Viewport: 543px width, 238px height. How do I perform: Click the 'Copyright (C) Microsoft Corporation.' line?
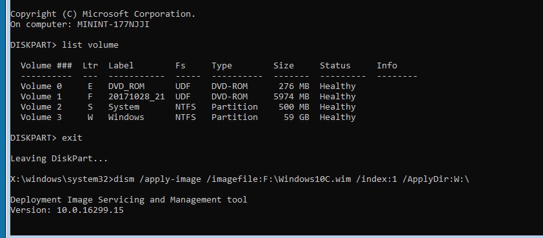coord(103,14)
